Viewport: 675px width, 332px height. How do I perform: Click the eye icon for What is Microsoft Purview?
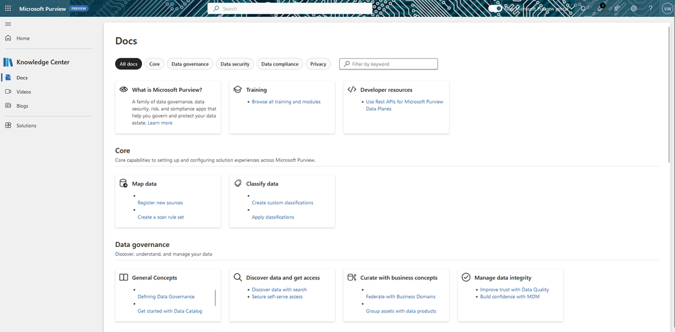pos(124,90)
